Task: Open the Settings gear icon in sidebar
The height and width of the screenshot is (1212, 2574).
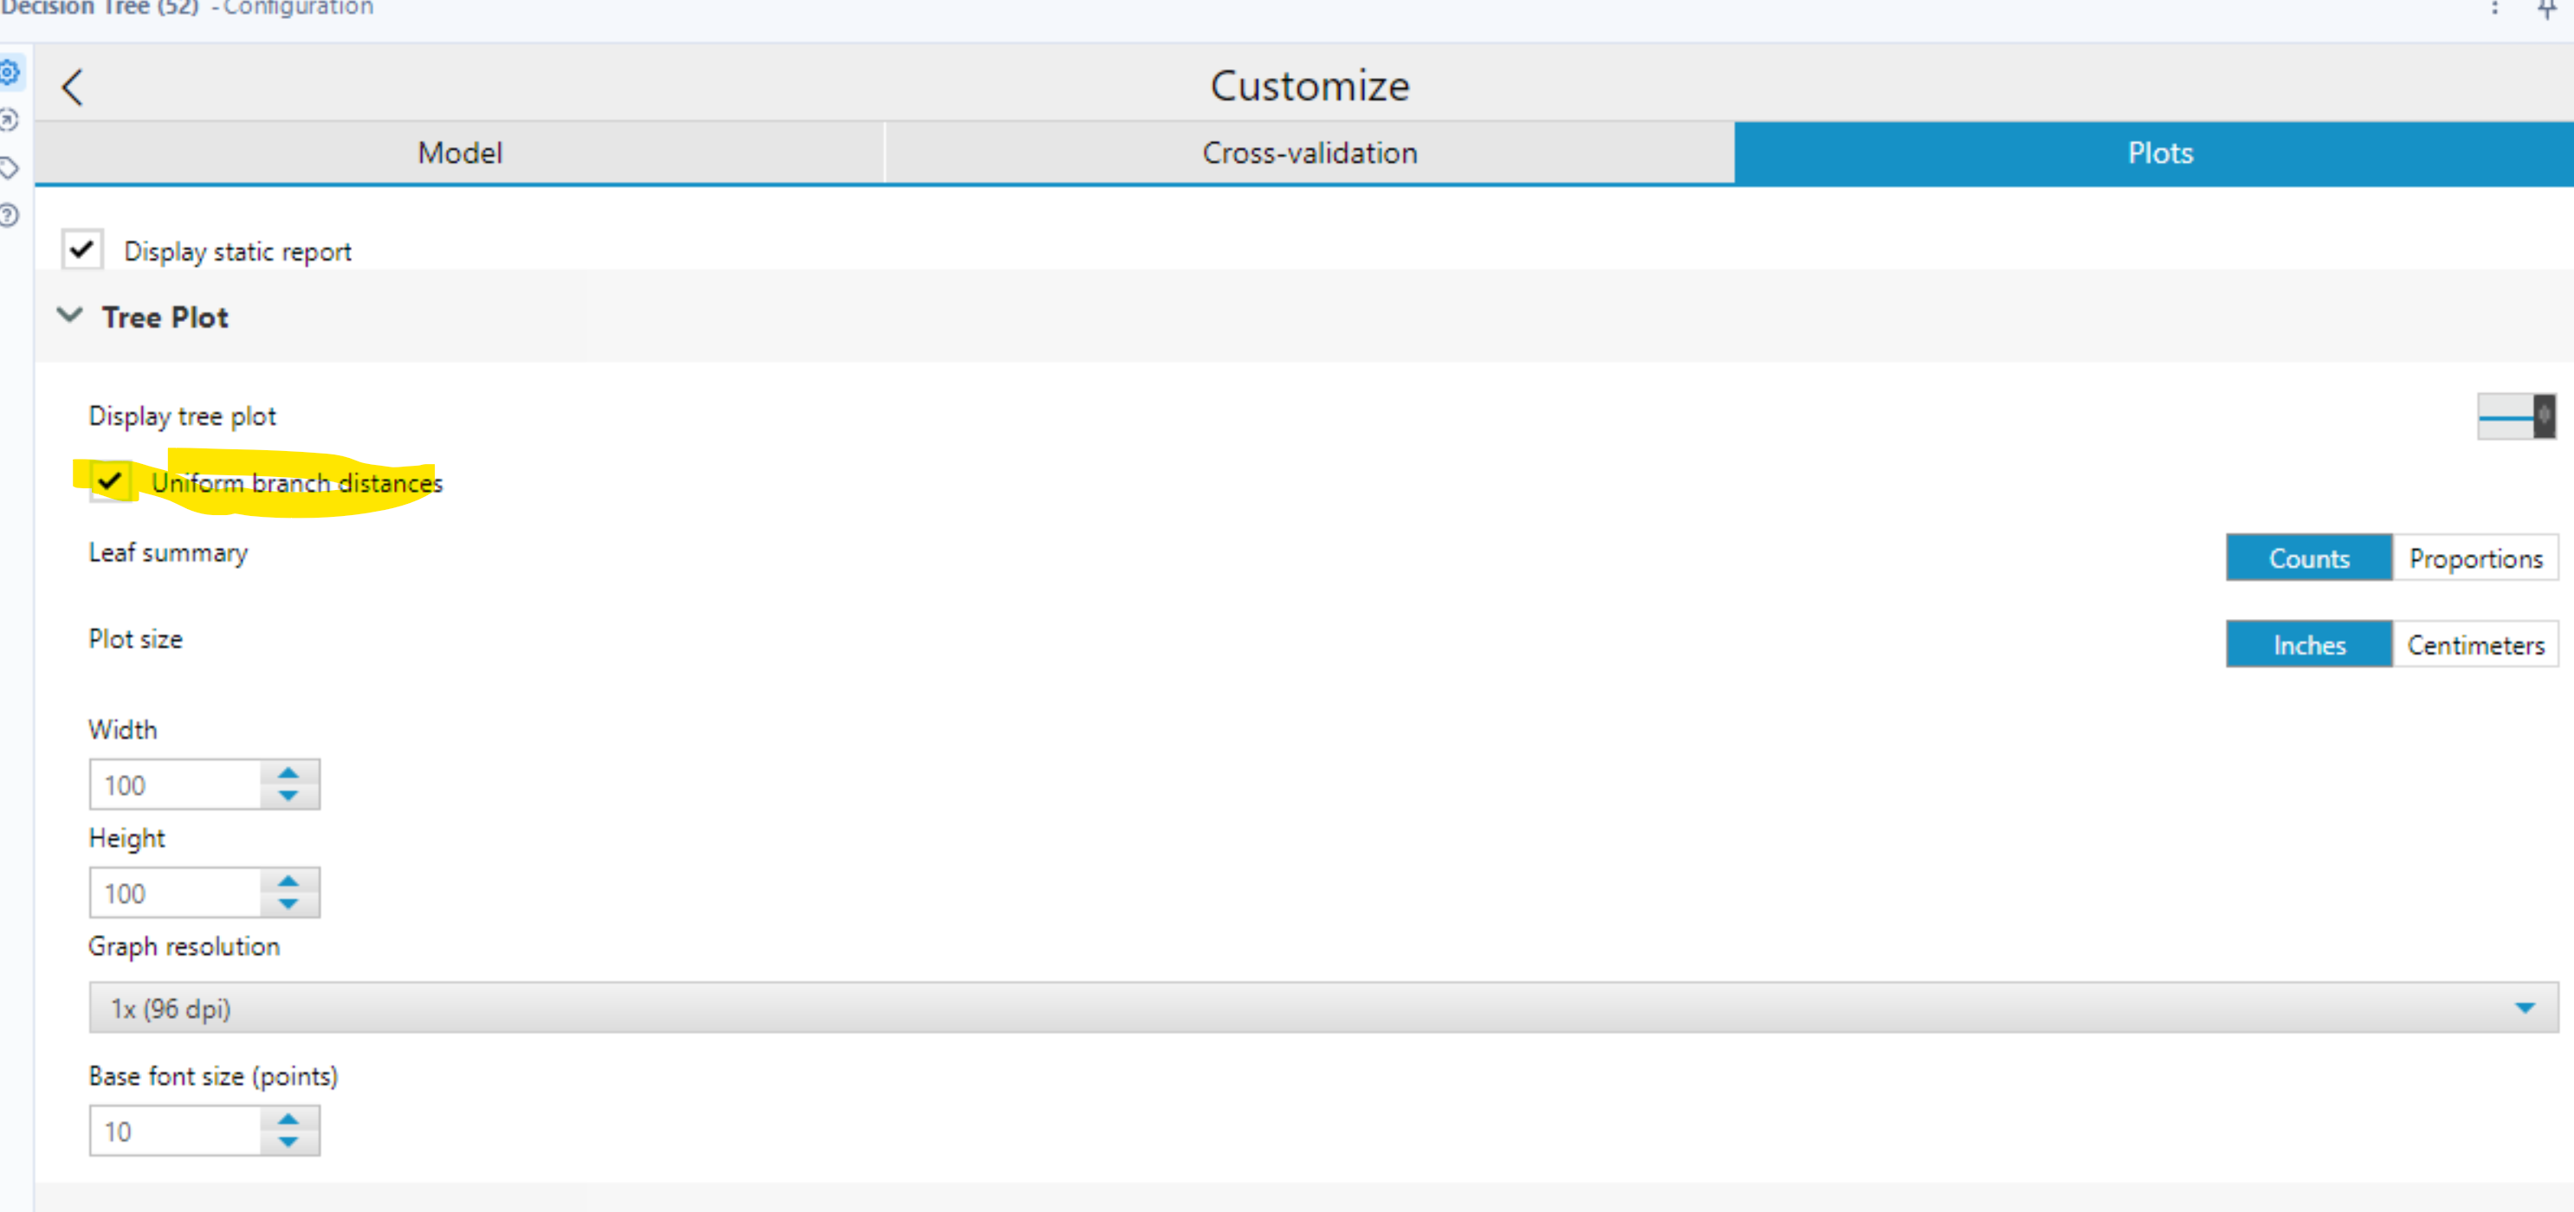Action: pyautogui.click(x=10, y=72)
